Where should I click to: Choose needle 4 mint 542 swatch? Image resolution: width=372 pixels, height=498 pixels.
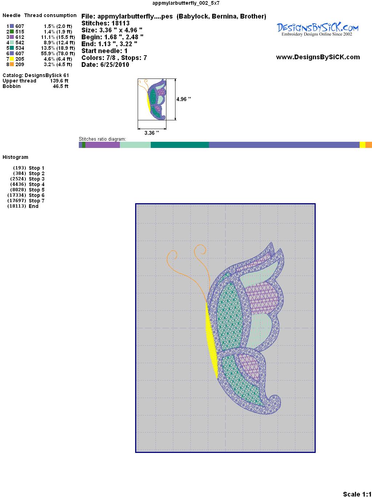(x=12, y=43)
